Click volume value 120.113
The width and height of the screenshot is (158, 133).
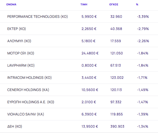tap(116, 90)
